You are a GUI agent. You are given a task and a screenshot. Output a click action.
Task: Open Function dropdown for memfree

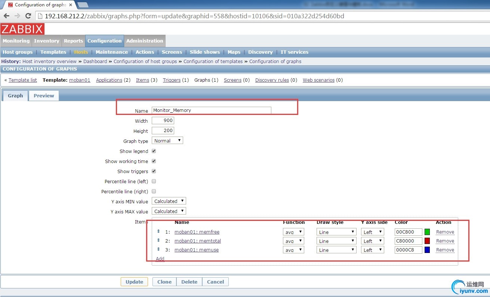pyautogui.click(x=293, y=232)
